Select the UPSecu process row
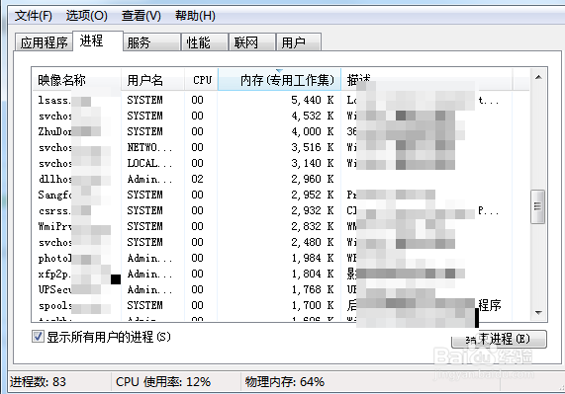565x394 pixels. [x=281, y=289]
